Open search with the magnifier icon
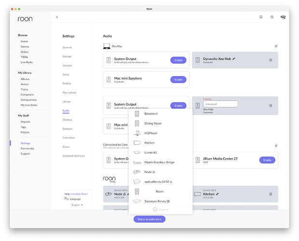 tap(272, 17)
